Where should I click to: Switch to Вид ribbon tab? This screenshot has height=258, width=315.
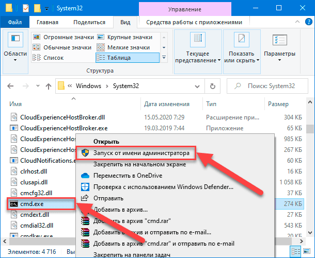[125, 22]
